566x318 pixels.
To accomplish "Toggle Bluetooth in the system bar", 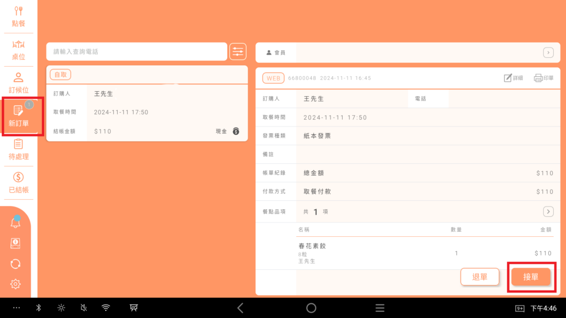I will 39,308.
